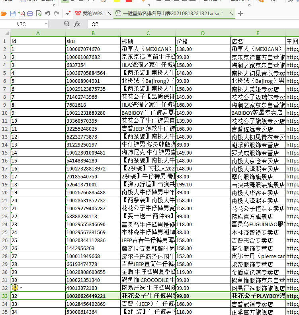
Task: Select sku cell 10020626449221
Action: pos(93,296)
